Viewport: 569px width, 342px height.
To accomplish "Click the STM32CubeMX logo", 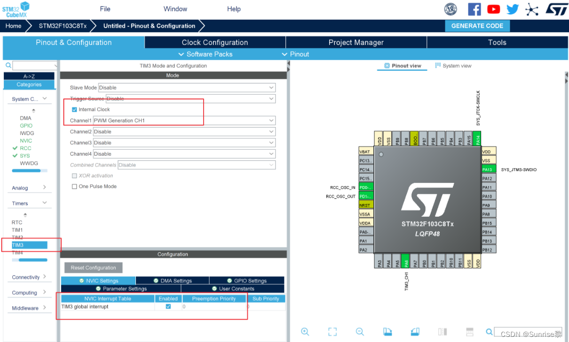I will (x=16, y=9).
